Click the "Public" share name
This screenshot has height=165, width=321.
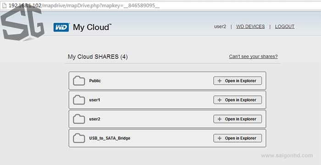(95, 81)
